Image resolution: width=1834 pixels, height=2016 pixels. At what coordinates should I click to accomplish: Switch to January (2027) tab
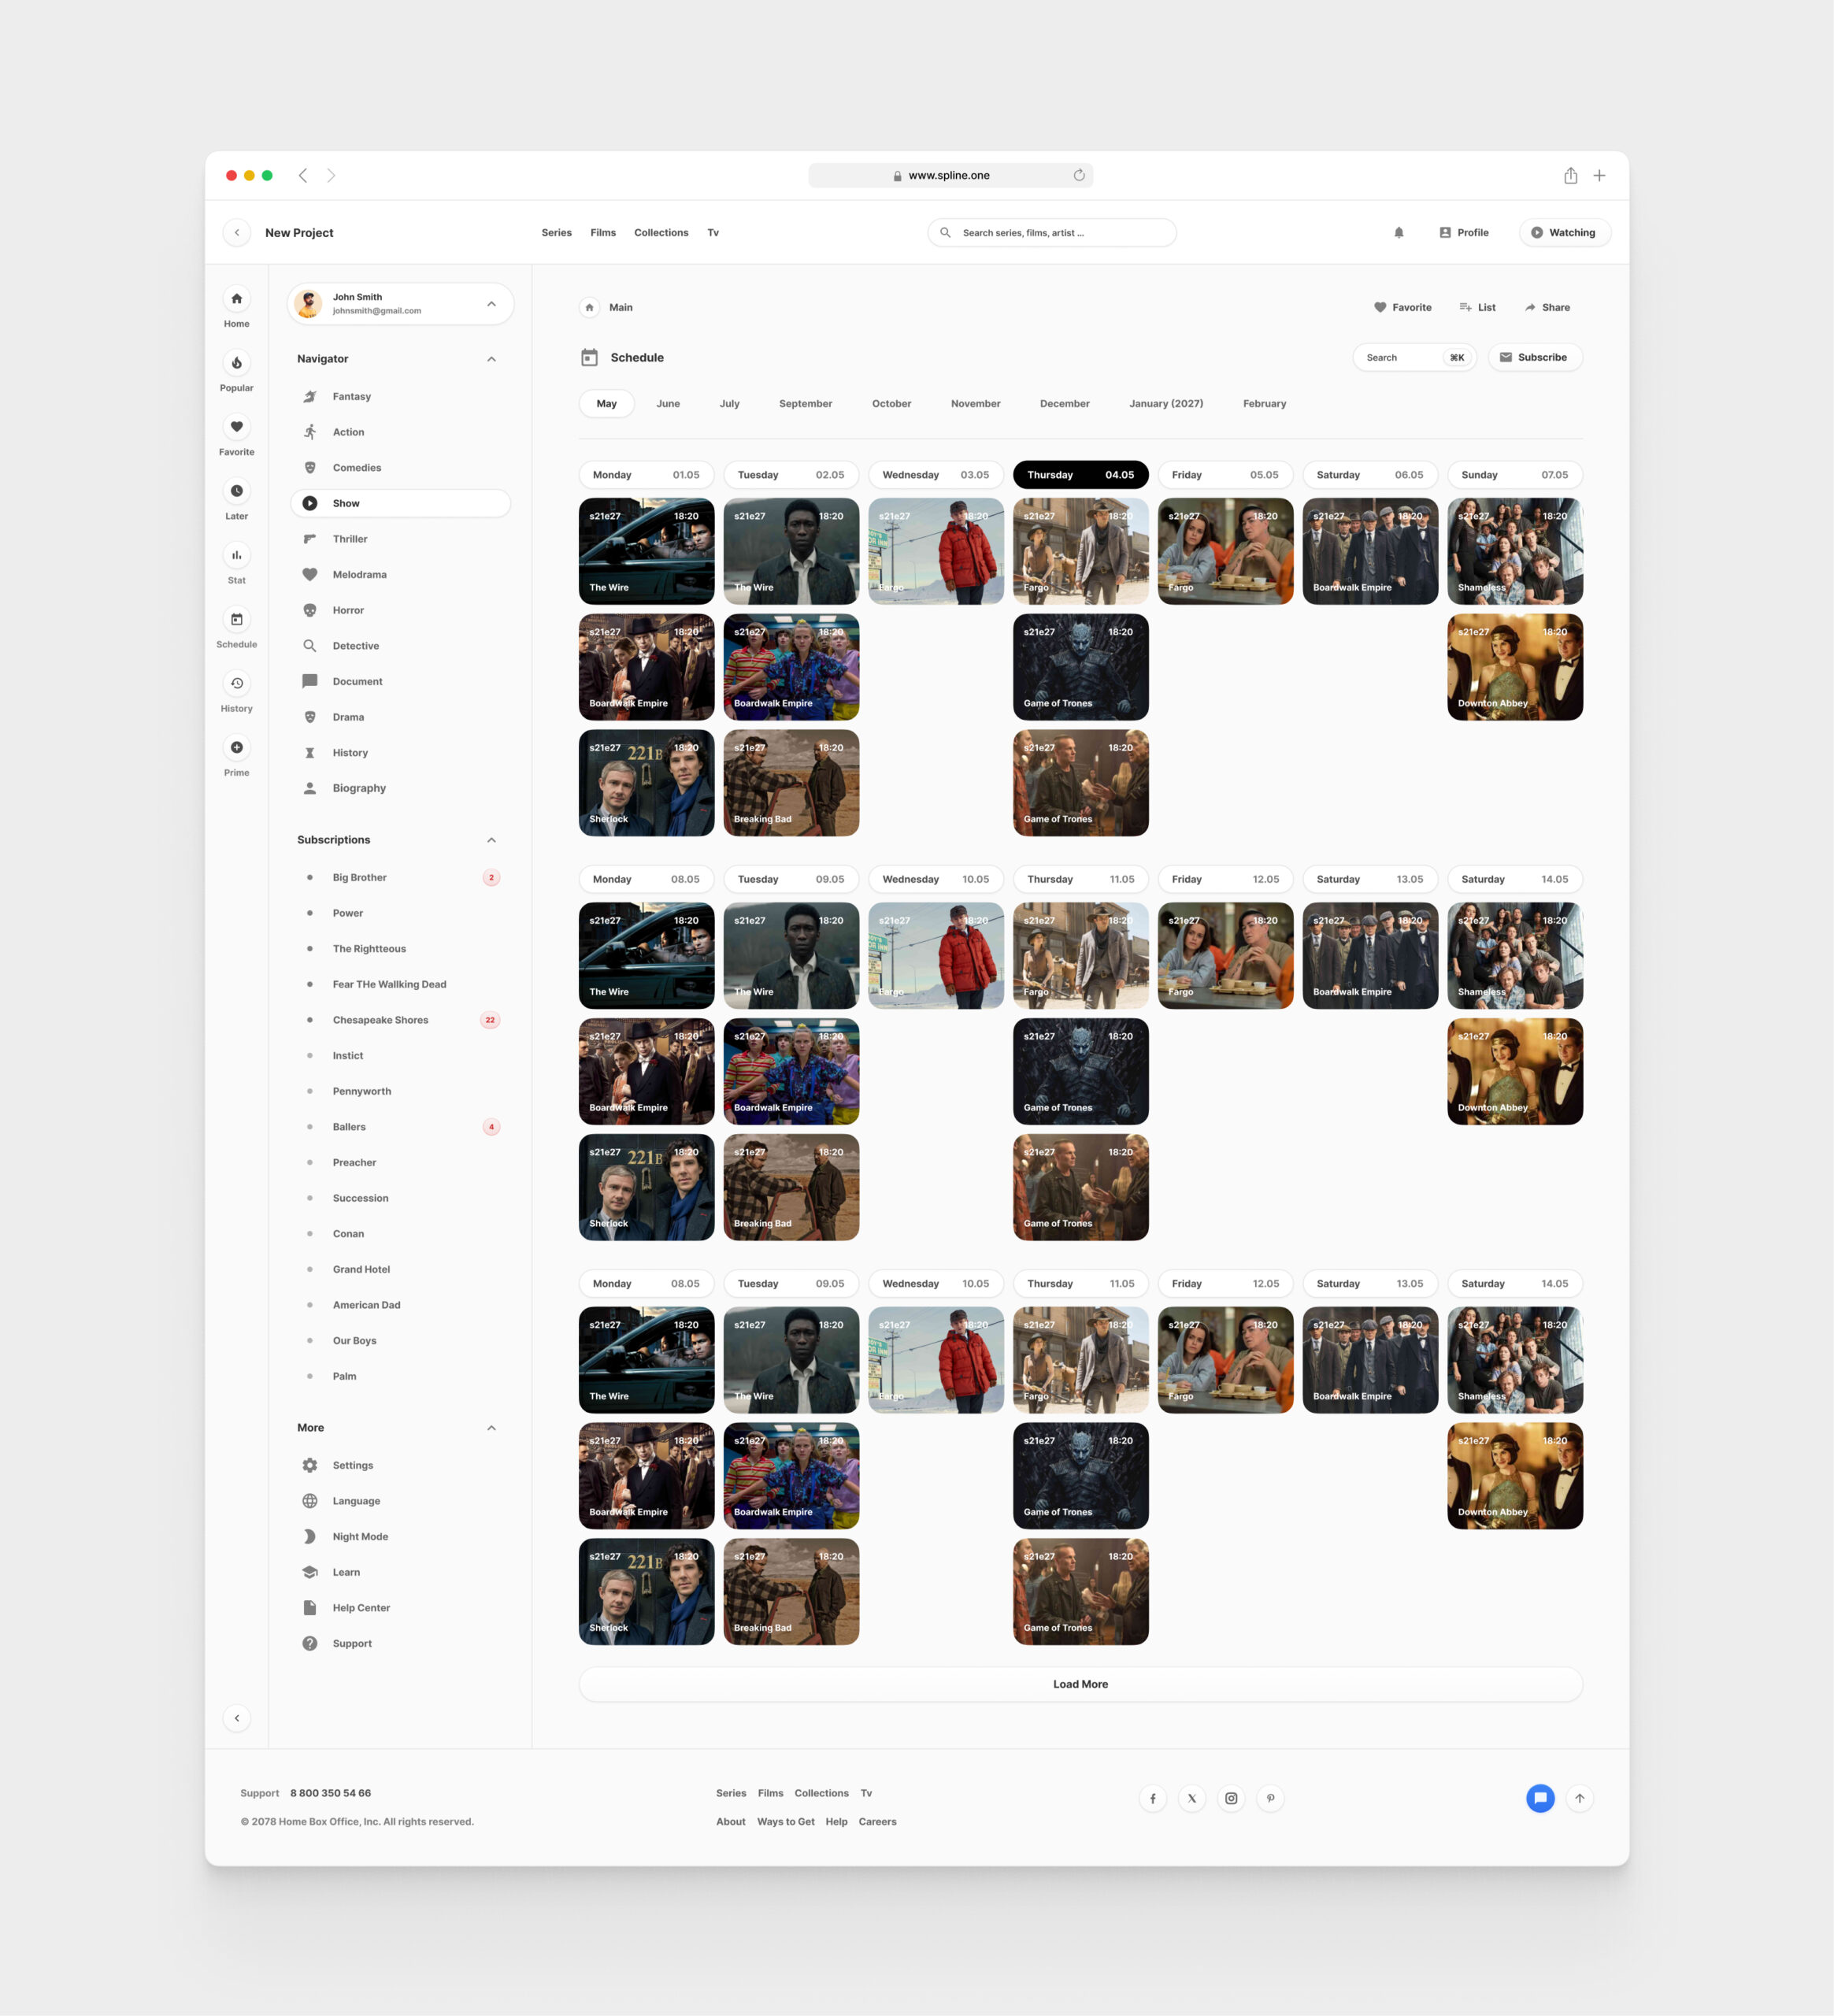[x=1166, y=404]
